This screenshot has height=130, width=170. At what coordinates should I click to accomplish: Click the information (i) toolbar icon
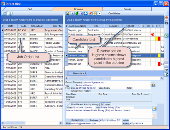pyautogui.click(x=72, y=13)
